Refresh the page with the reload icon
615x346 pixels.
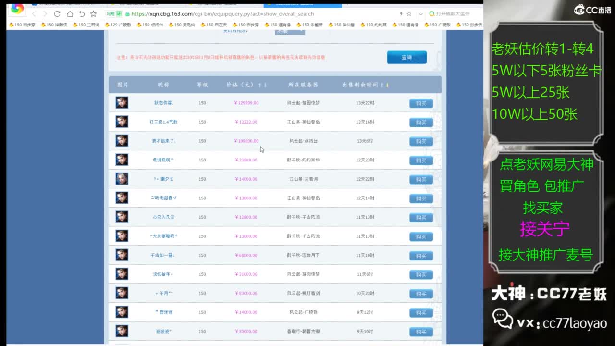tap(57, 13)
